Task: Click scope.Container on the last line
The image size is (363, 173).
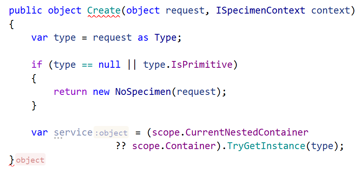Action: click(x=174, y=146)
